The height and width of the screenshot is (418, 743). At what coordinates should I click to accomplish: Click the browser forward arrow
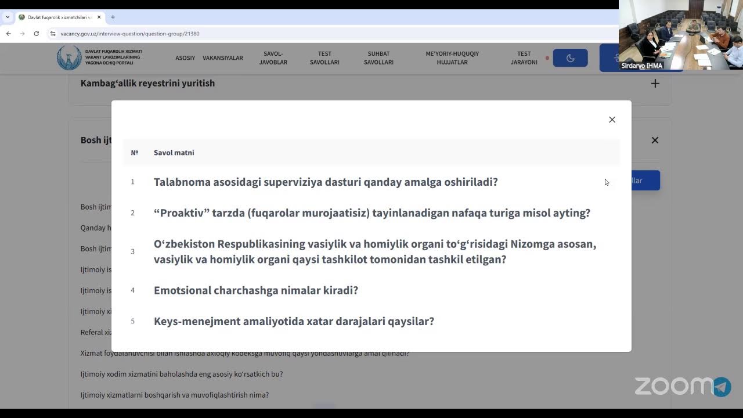pyautogui.click(x=22, y=34)
